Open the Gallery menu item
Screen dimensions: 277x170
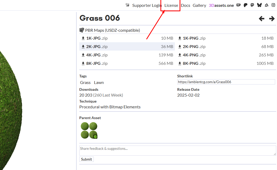pyautogui.click(x=199, y=6)
